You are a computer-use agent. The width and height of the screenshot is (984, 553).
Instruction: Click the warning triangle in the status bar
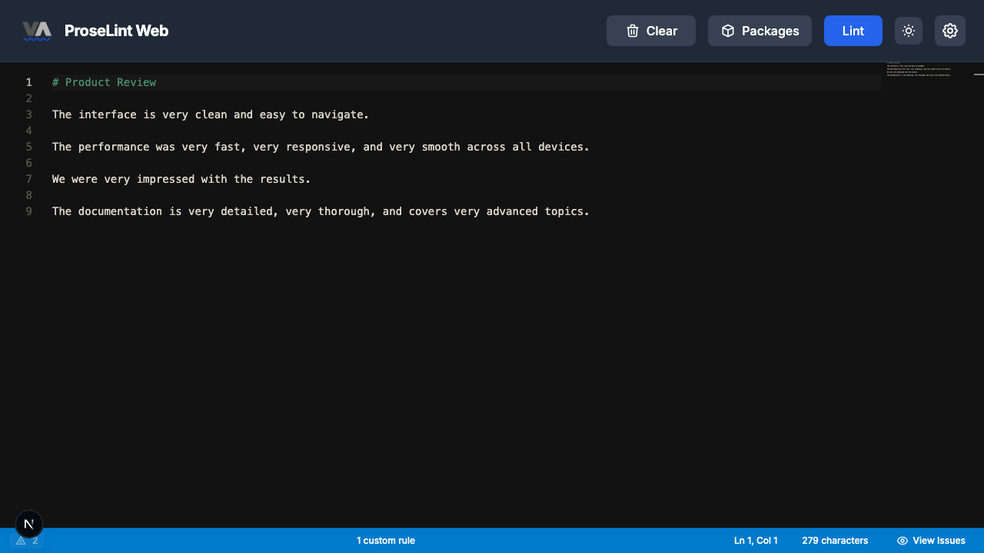pyautogui.click(x=20, y=541)
